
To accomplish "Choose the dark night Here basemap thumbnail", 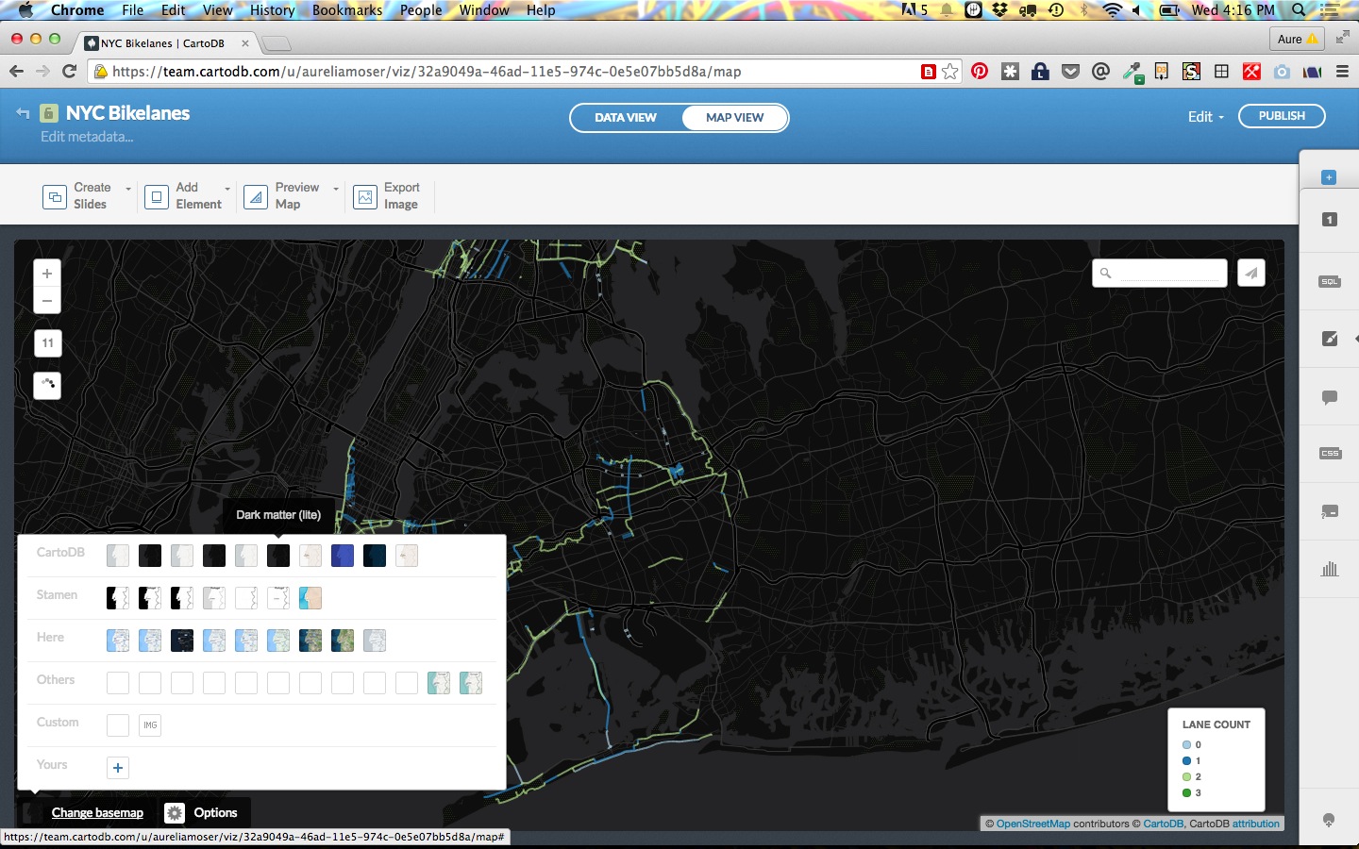I will [x=182, y=641].
